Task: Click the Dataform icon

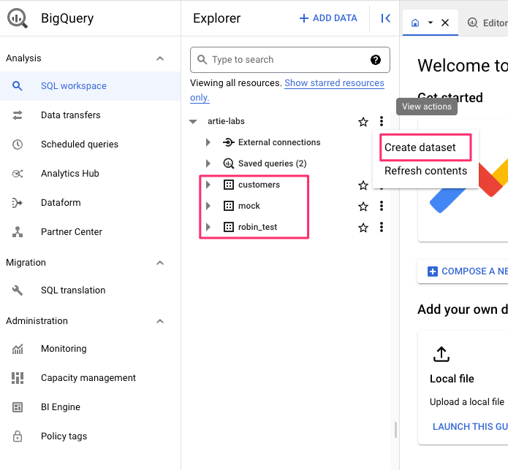Action: pyautogui.click(x=18, y=203)
